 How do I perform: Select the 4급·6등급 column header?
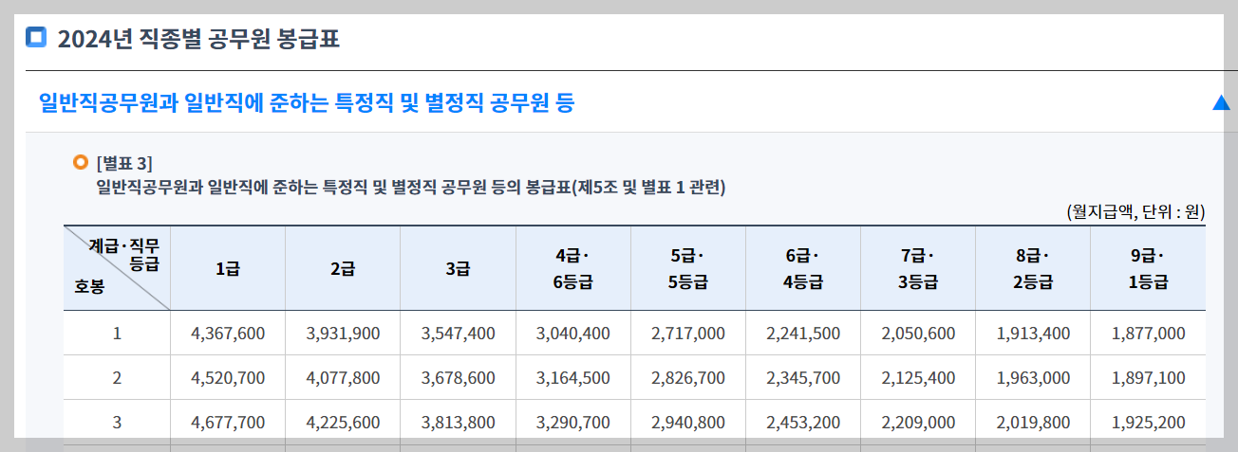pyautogui.click(x=573, y=268)
